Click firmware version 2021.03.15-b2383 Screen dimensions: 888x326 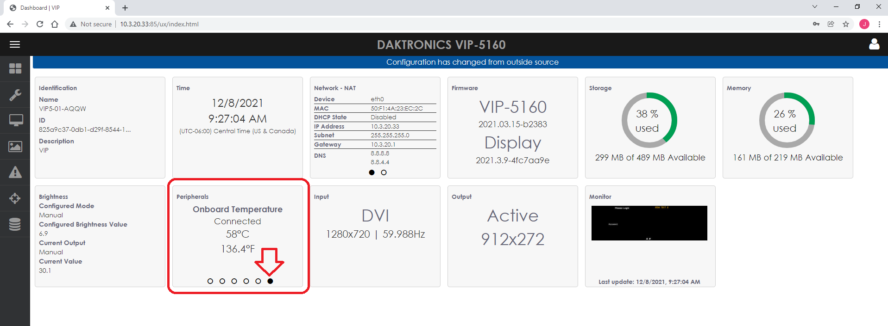pyautogui.click(x=513, y=124)
